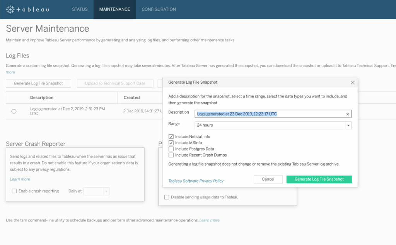Uncheck the Include MSInfo checkbox

171,143
